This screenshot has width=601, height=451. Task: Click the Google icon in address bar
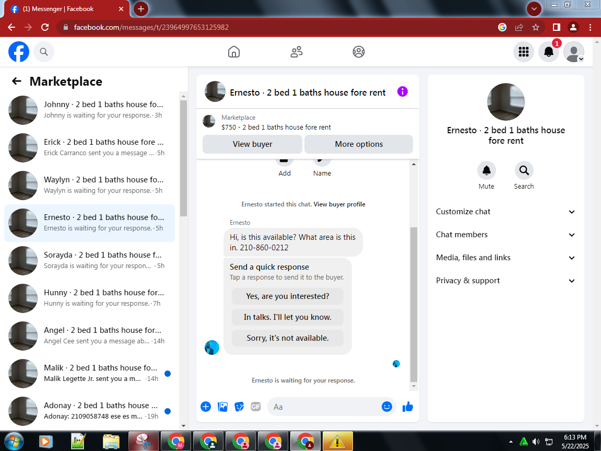point(502,27)
